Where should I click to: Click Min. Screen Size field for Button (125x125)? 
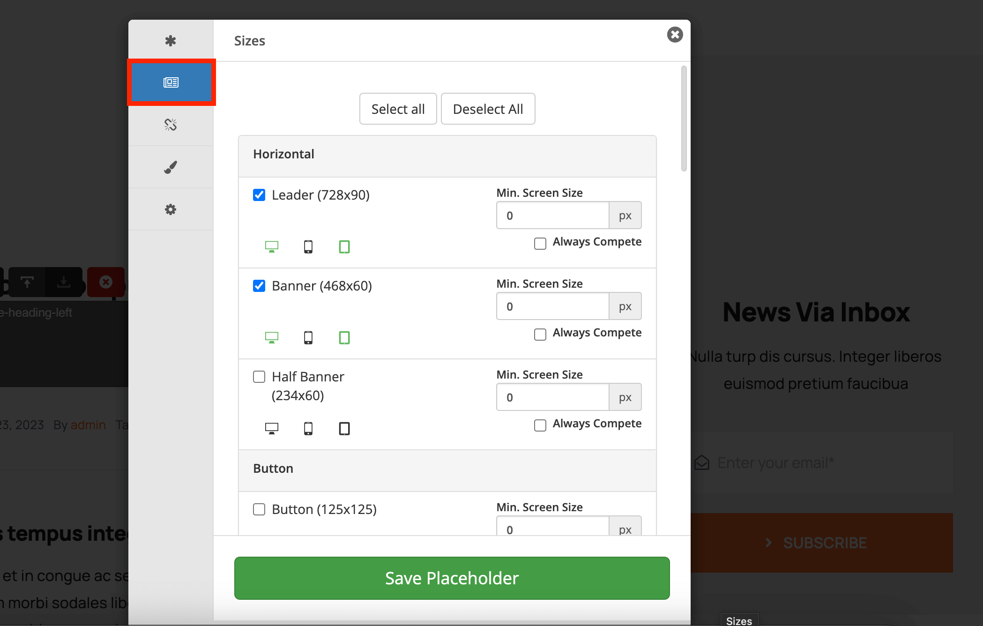553,527
